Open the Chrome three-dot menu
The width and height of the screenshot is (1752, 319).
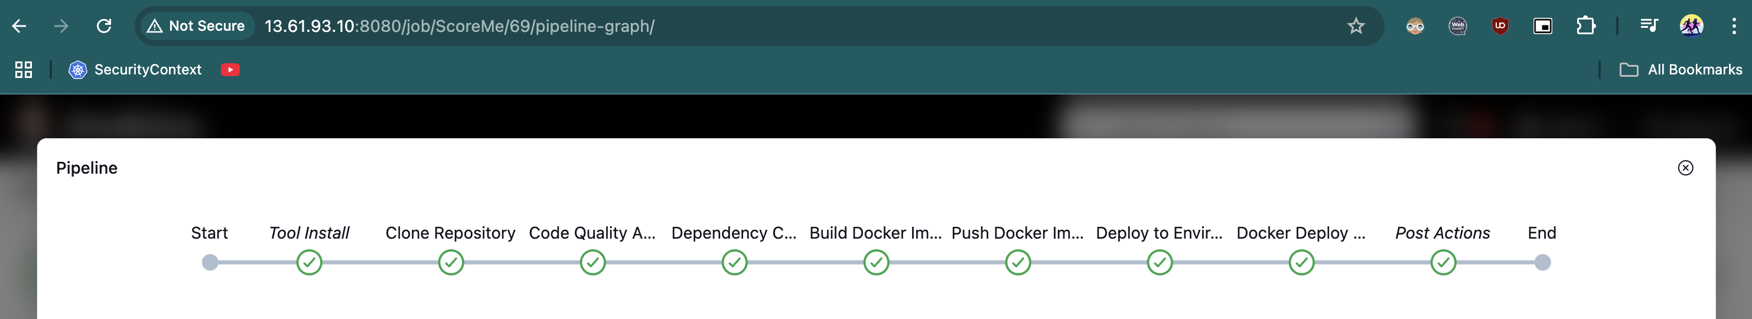point(1734,27)
